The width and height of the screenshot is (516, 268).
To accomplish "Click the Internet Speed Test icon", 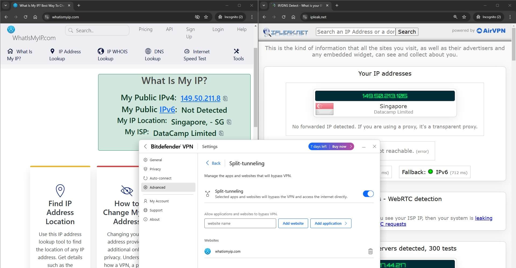I will pyautogui.click(x=187, y=51).
